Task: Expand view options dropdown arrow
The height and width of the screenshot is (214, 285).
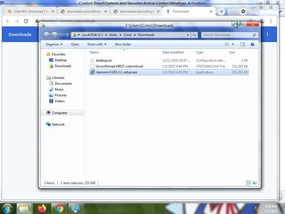Action: (233, 44)
